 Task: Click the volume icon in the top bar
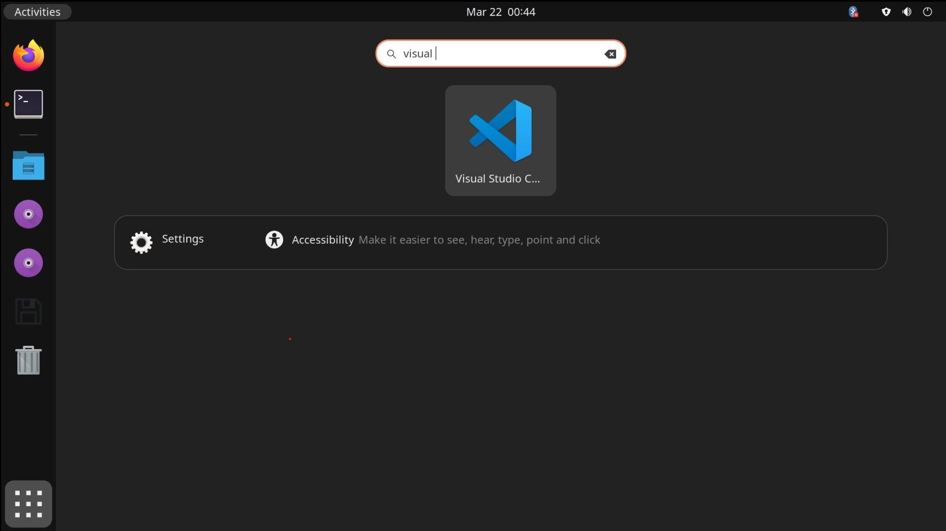(x=906, y=12)
